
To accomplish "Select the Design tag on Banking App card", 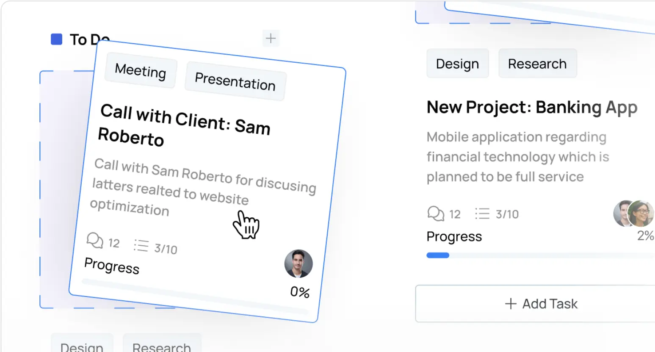I will [457, 63].
